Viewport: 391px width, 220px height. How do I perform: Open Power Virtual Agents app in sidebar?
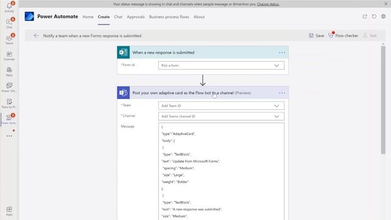pos(9,87)
